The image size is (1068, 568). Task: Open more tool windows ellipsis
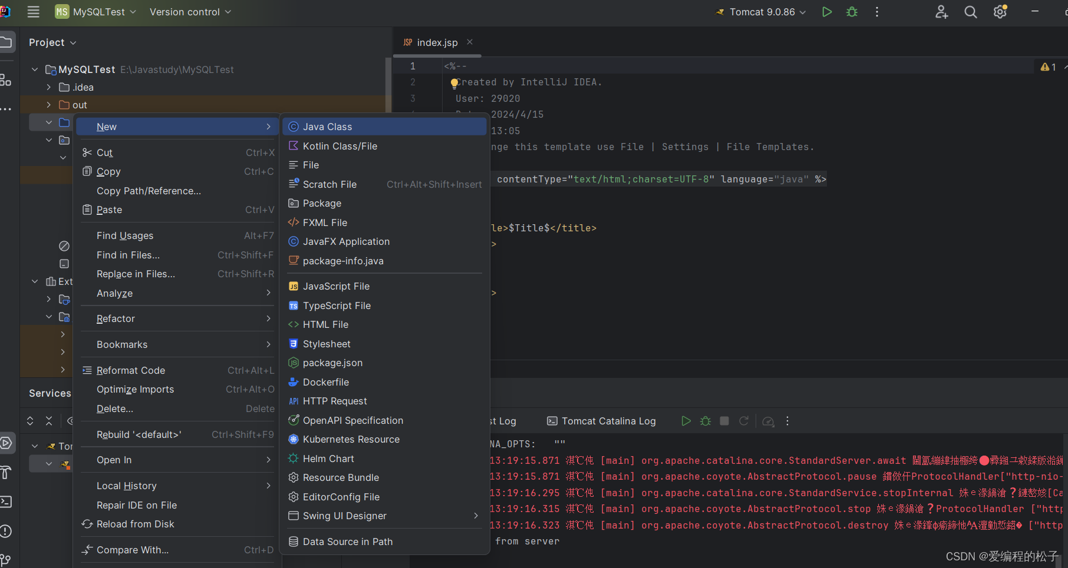[x=6, y=109]
